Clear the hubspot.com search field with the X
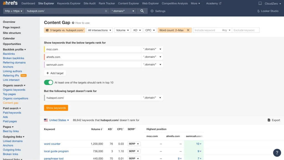Screen dimensions: 284x160 click(x=106, y=11)
